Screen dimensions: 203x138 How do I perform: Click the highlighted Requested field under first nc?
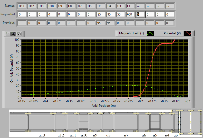coord(140,14)
